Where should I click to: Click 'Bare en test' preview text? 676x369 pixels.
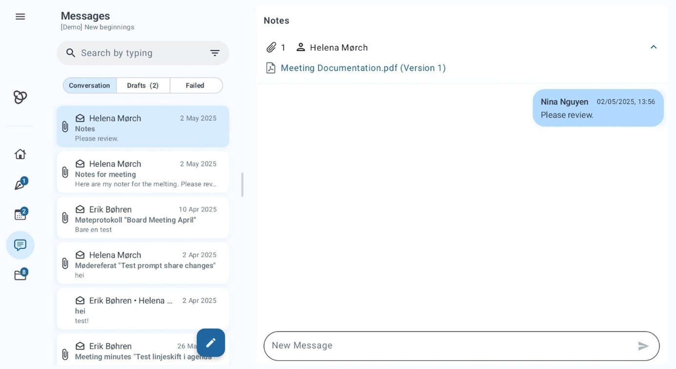(93, 230)
